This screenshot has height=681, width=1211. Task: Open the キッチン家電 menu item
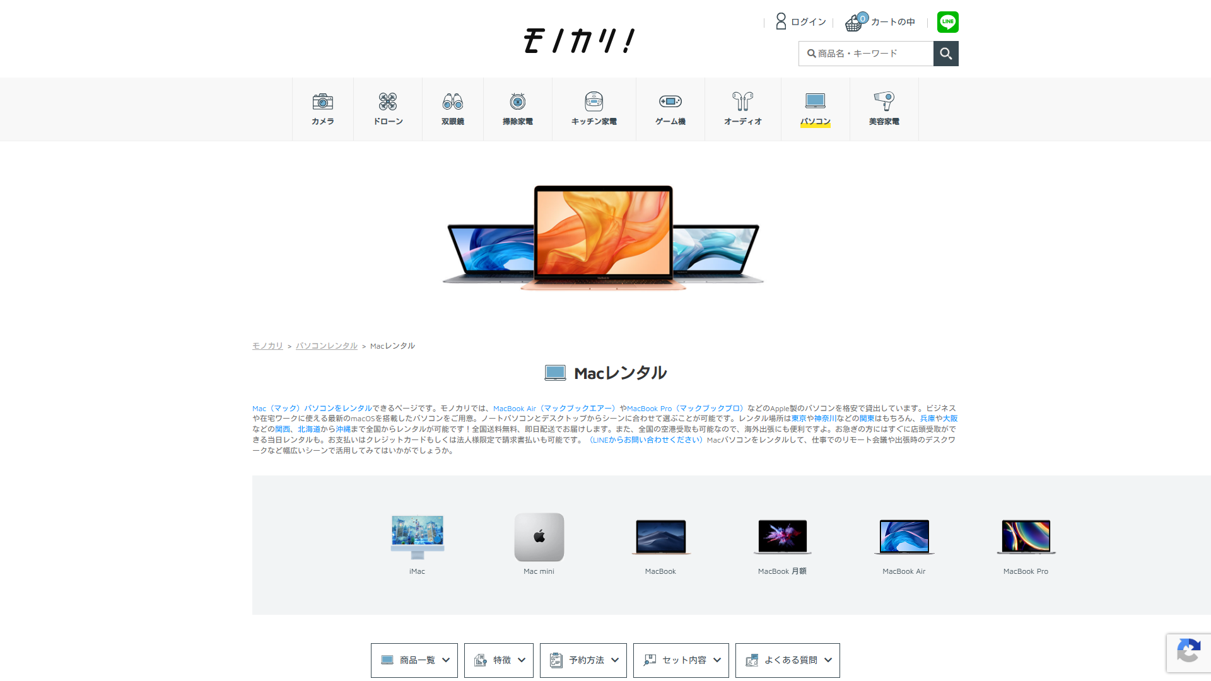(594, 121)
